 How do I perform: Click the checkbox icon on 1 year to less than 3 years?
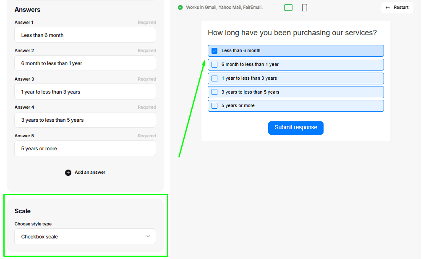[214, 78]
